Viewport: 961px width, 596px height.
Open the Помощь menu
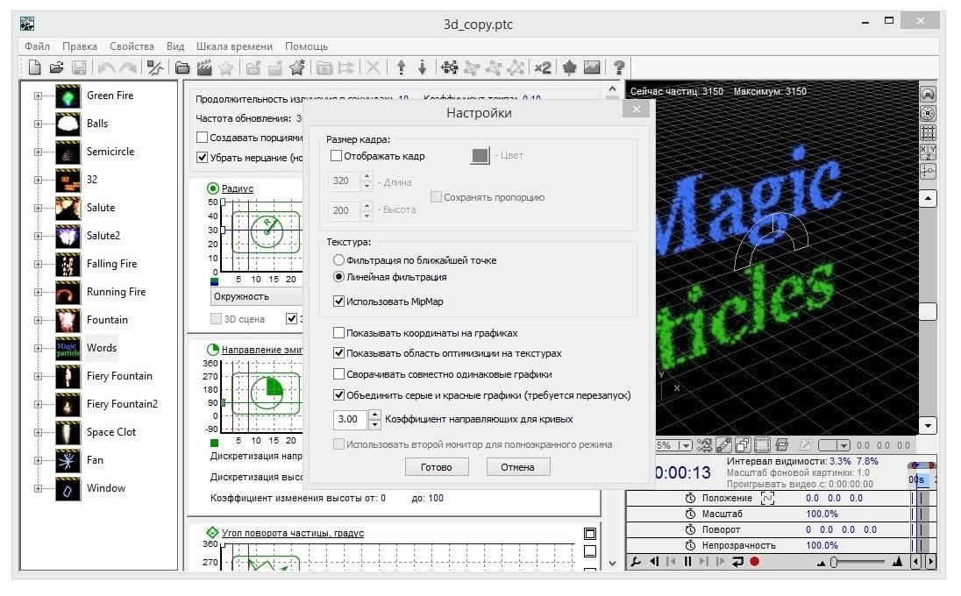pyautogui.click(x=306, y=46)
